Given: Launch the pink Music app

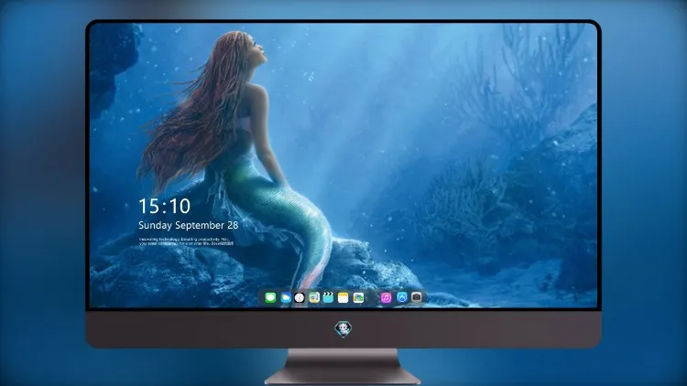Looking at the screenshot, I should 386,298.
